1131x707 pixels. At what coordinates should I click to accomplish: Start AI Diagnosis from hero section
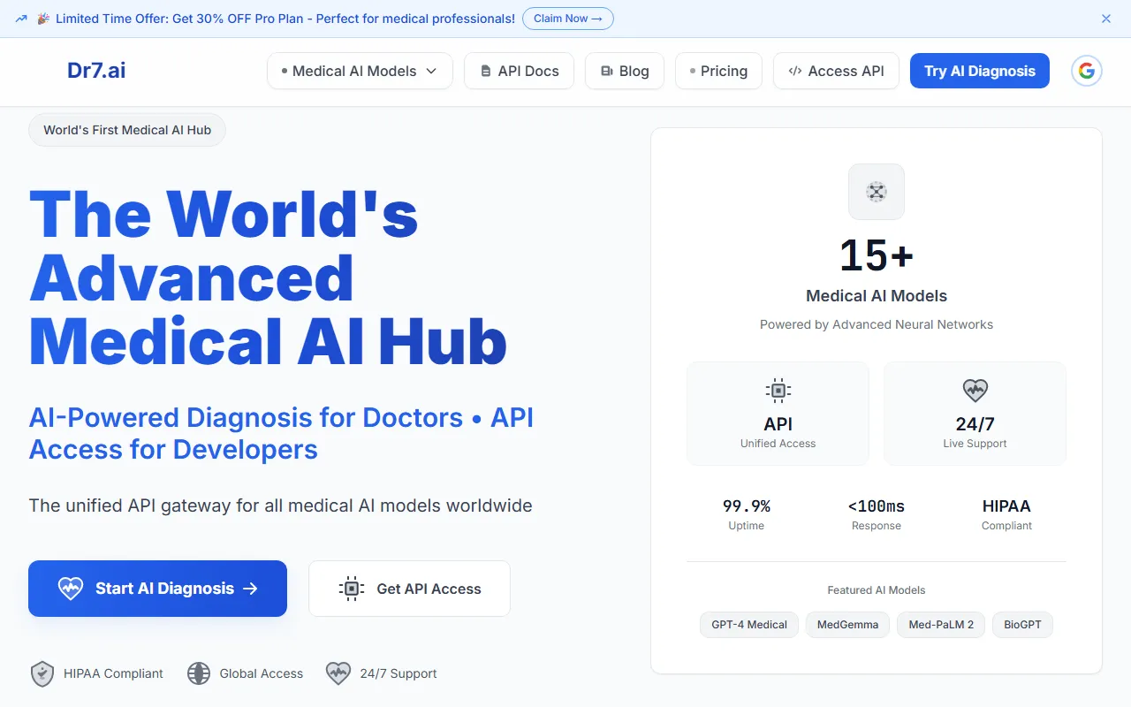[157, 589]
